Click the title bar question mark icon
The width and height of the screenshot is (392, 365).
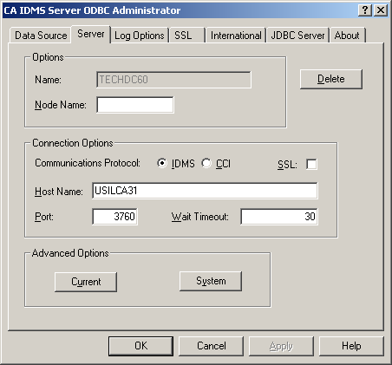(x=365, y=10)
